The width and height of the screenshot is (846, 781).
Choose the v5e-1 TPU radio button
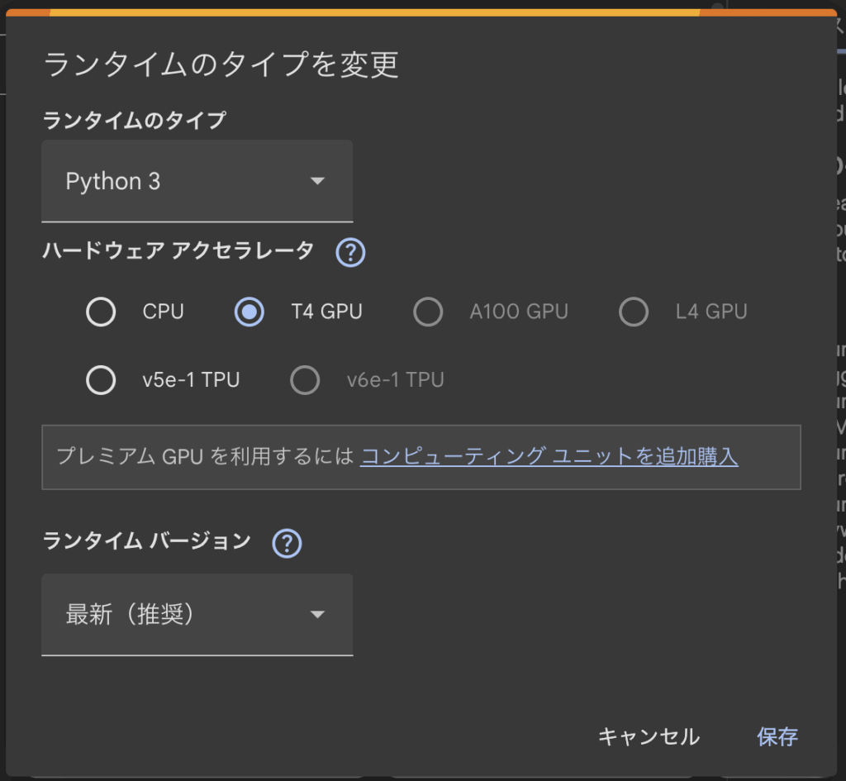point(101,381)
